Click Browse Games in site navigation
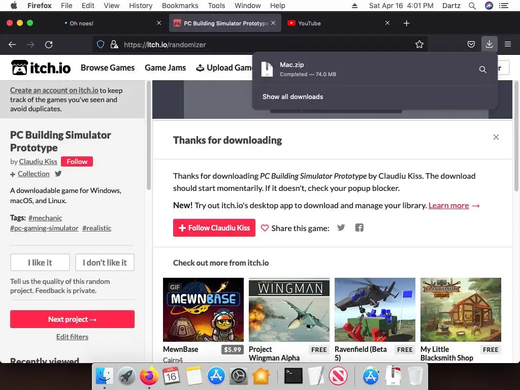 tap(108, 68)
